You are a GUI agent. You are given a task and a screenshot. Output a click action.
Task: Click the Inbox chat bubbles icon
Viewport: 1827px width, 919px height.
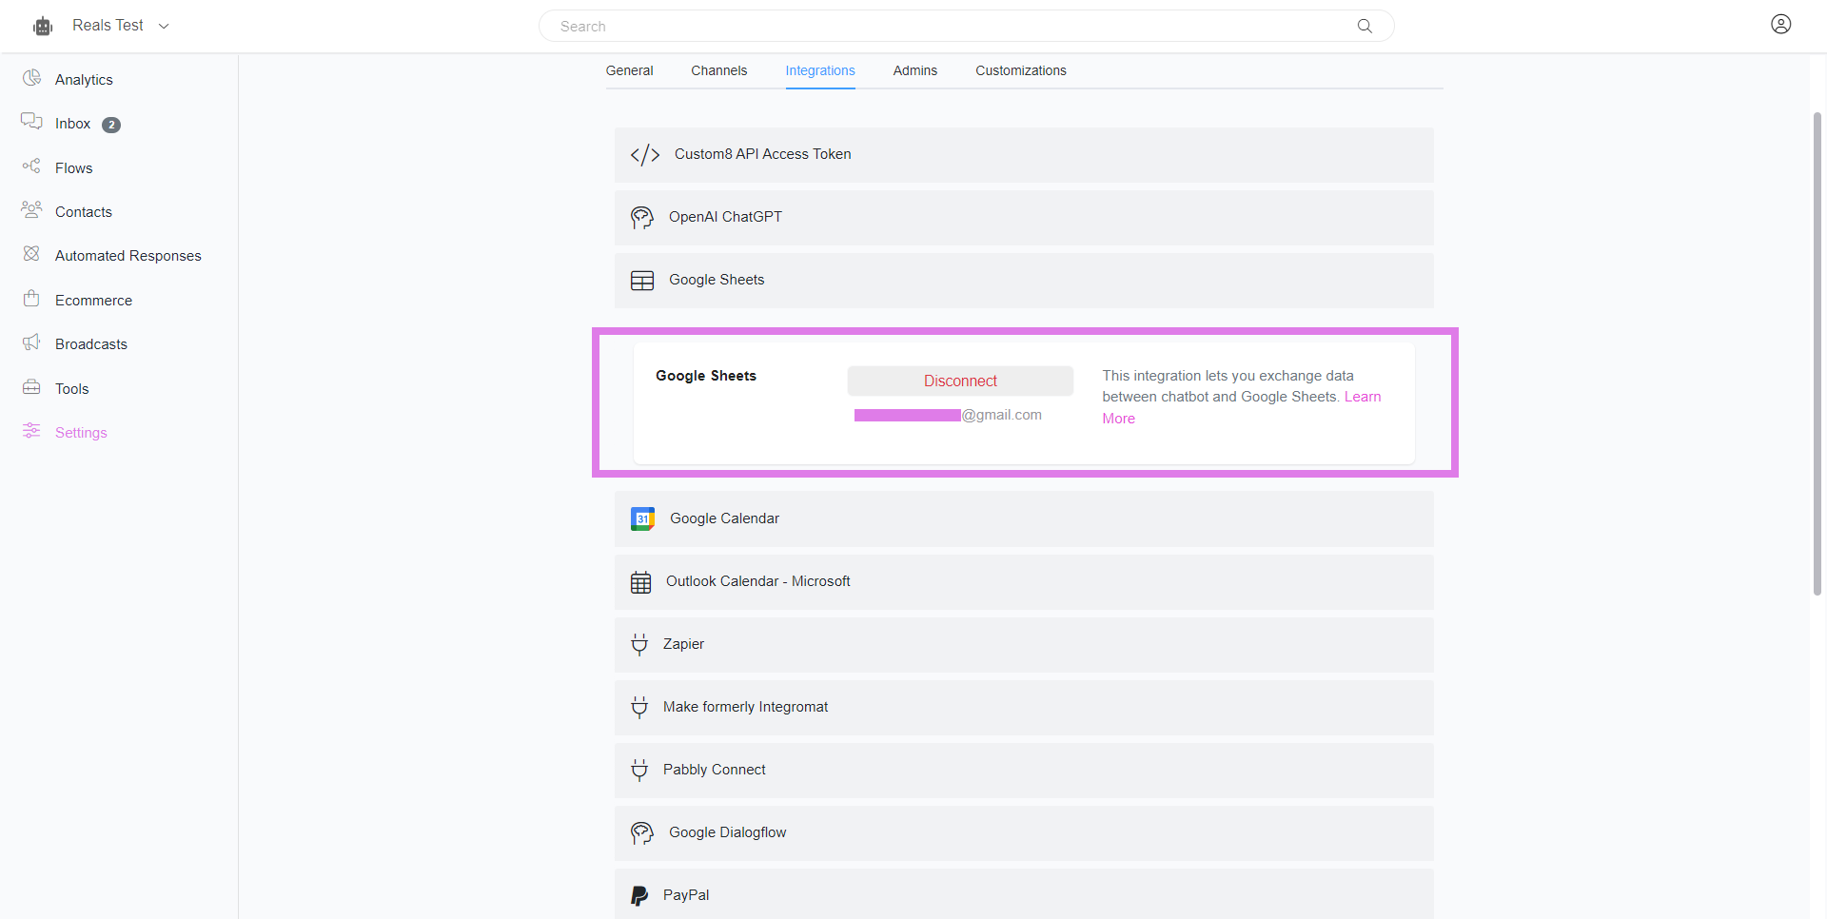click(x=31, y=122)
